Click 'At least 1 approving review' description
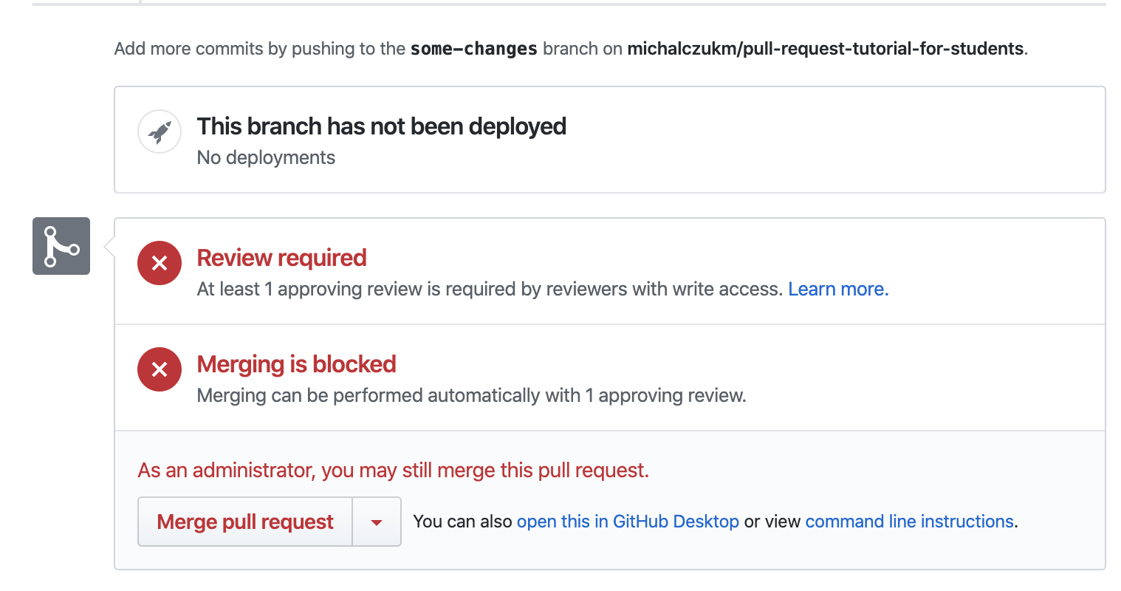Screen dimensions: 1121x591 pyautogui.click(x=490, y=289)
